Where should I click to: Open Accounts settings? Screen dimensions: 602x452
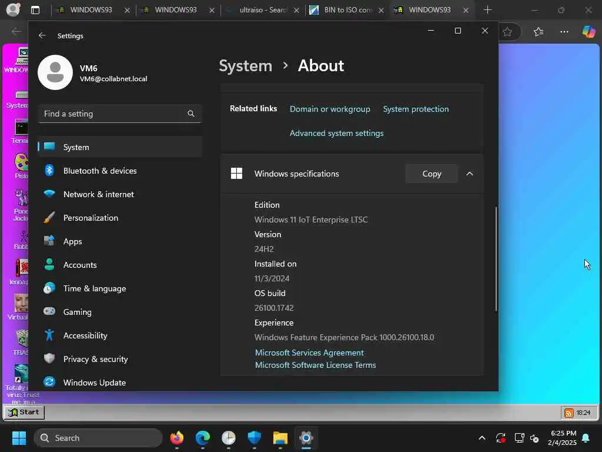click(x=120, y=265)
